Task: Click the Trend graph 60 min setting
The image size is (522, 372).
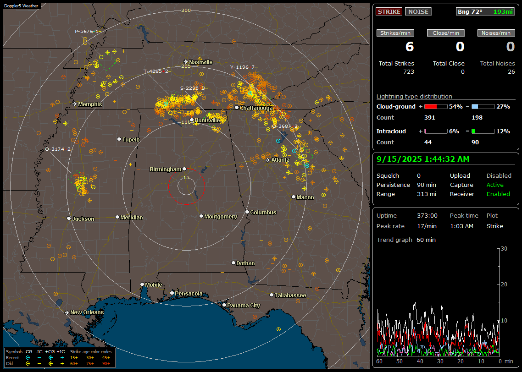Action: click(426, 240)
